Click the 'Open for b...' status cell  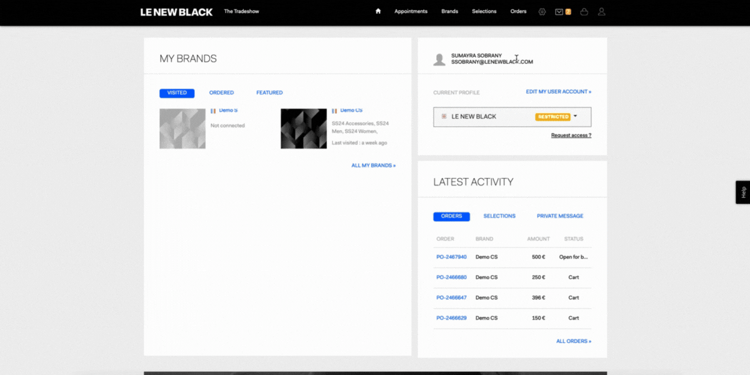click(x=574, y=257)
